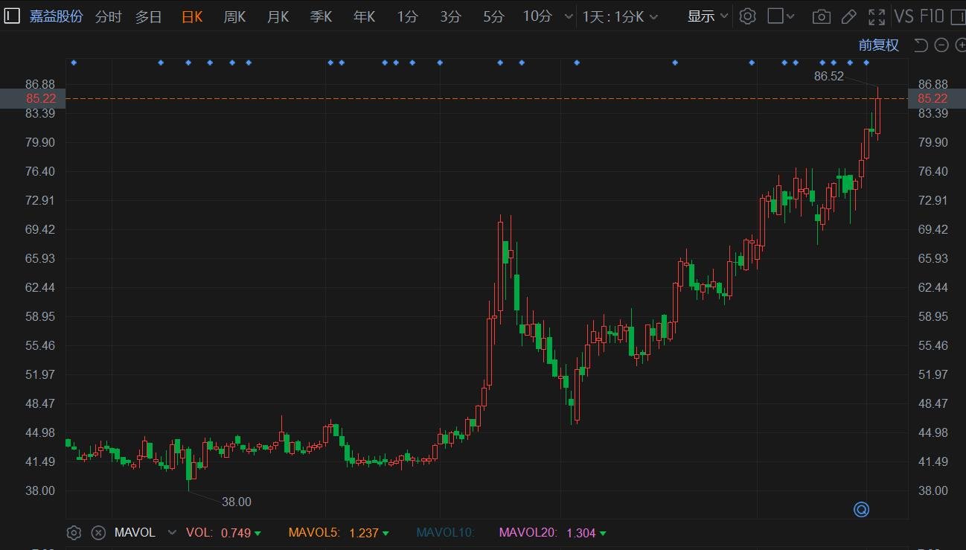The width and height of the screenshot is (966, 550).
Task: Toggle MAVOL10 line visibility
Action: [x=444, y=533]
